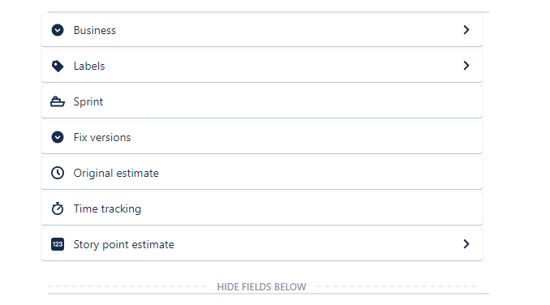
Task: Select the Time tracking field row
Action: pyautogui.click(x=262, y=209)
